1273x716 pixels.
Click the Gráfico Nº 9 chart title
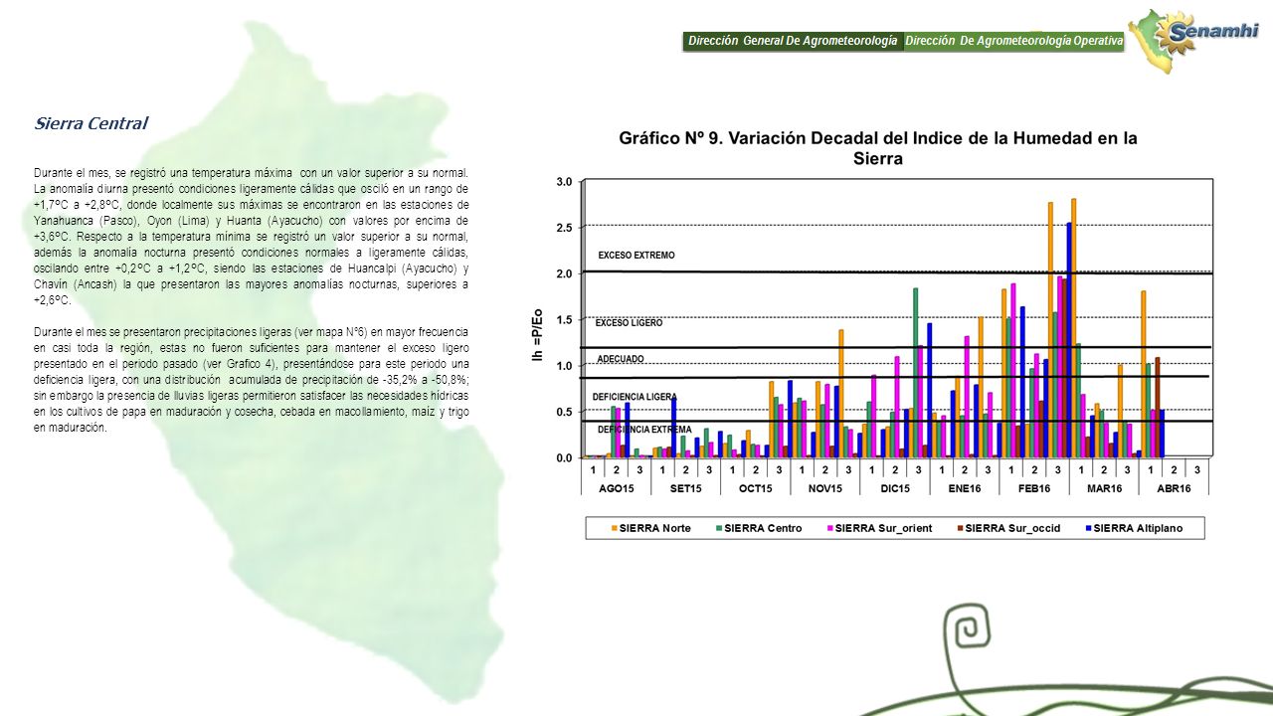pos(878,147)
